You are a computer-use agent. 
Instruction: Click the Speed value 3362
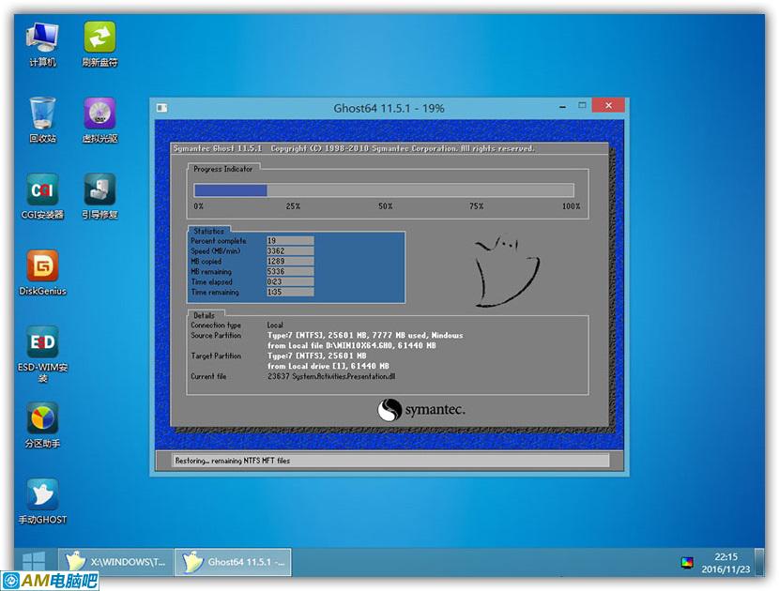(x=290, y=250)
